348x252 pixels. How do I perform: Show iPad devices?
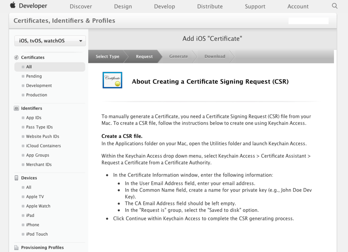[30, 215]
